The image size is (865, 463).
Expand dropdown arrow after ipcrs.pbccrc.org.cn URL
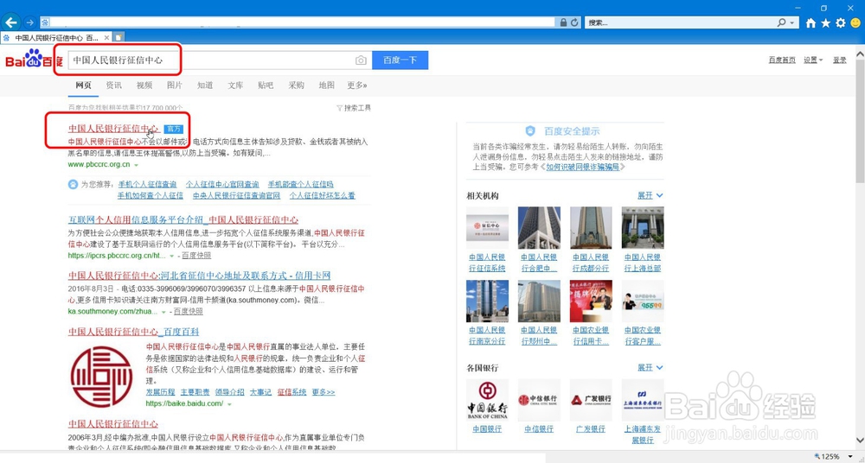(171, 256)
